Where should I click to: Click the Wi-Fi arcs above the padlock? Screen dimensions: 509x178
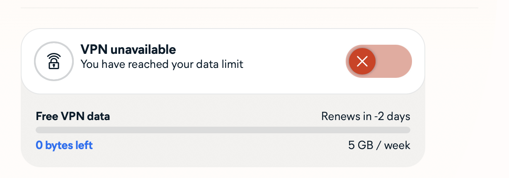pos(53,56)
